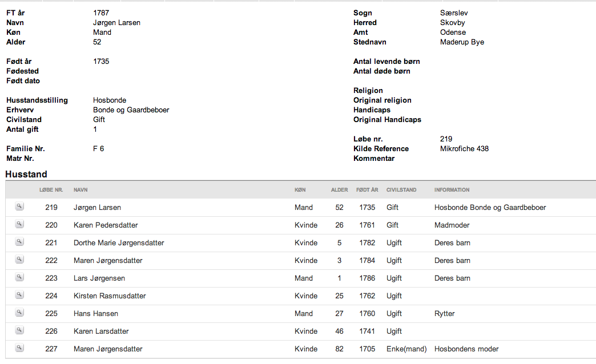View Lars Jørgensen via magnifier icon
The height and width of the screenshot is (364, 596).
point(19,277)
